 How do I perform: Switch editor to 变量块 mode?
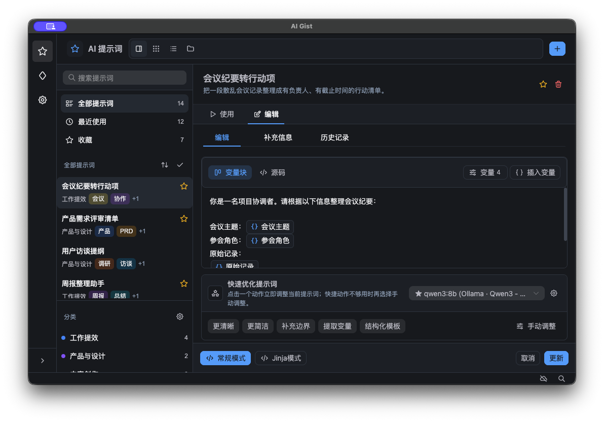pyautogui.click(x=230, y=172)
